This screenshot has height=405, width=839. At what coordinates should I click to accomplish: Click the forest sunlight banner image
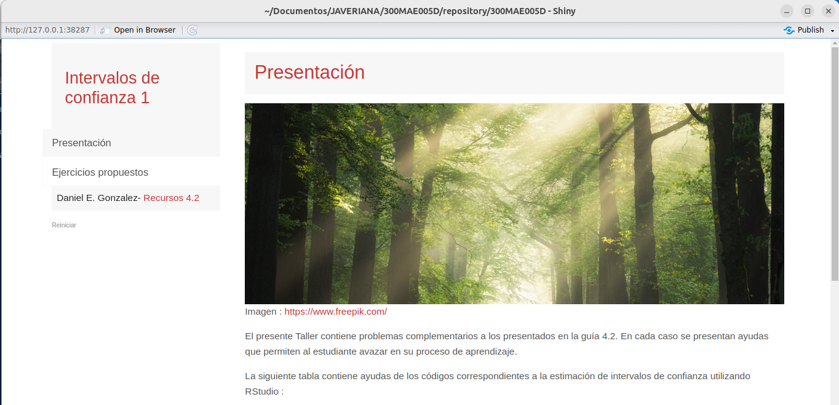click(x=514, y=203)
